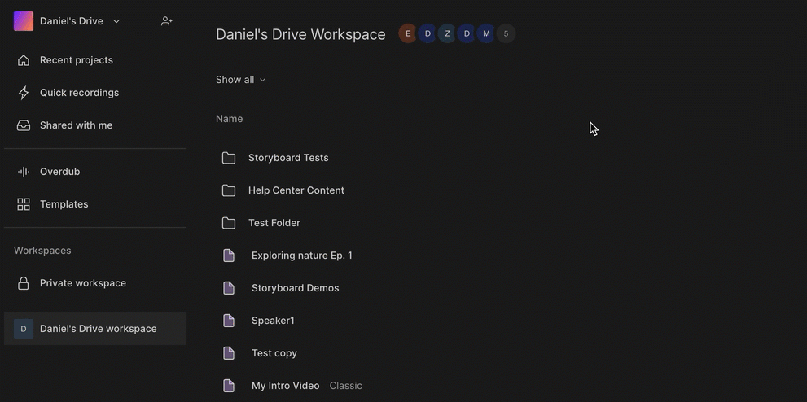Viewport: 807px width, 402px height.
Task: Open the Test copy project
Action: pyautogui.click(x=274, y=353)
